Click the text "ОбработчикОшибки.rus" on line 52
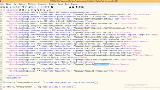Screen dimensions: 160x90 (112, 39)
